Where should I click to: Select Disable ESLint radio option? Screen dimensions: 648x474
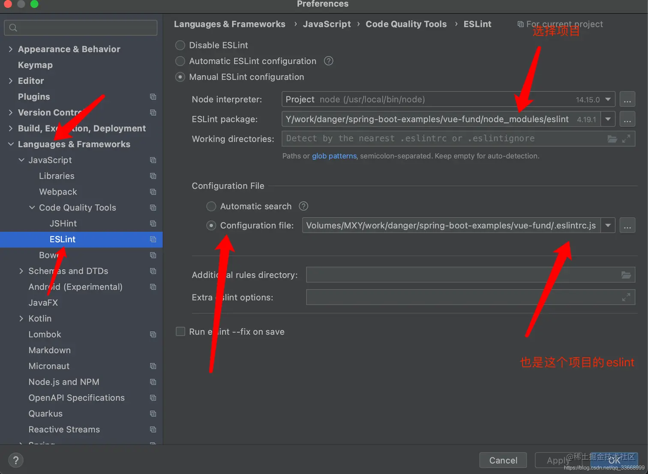(180, 45)
